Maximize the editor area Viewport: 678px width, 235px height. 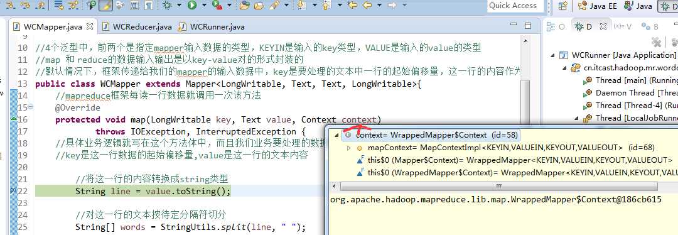pyautogui.click(x=528, y=26)
